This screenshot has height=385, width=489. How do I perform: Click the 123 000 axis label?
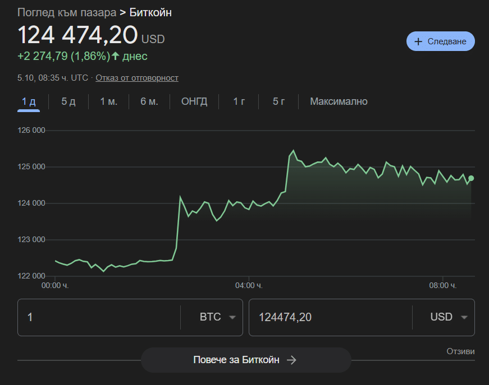(31, 240)
